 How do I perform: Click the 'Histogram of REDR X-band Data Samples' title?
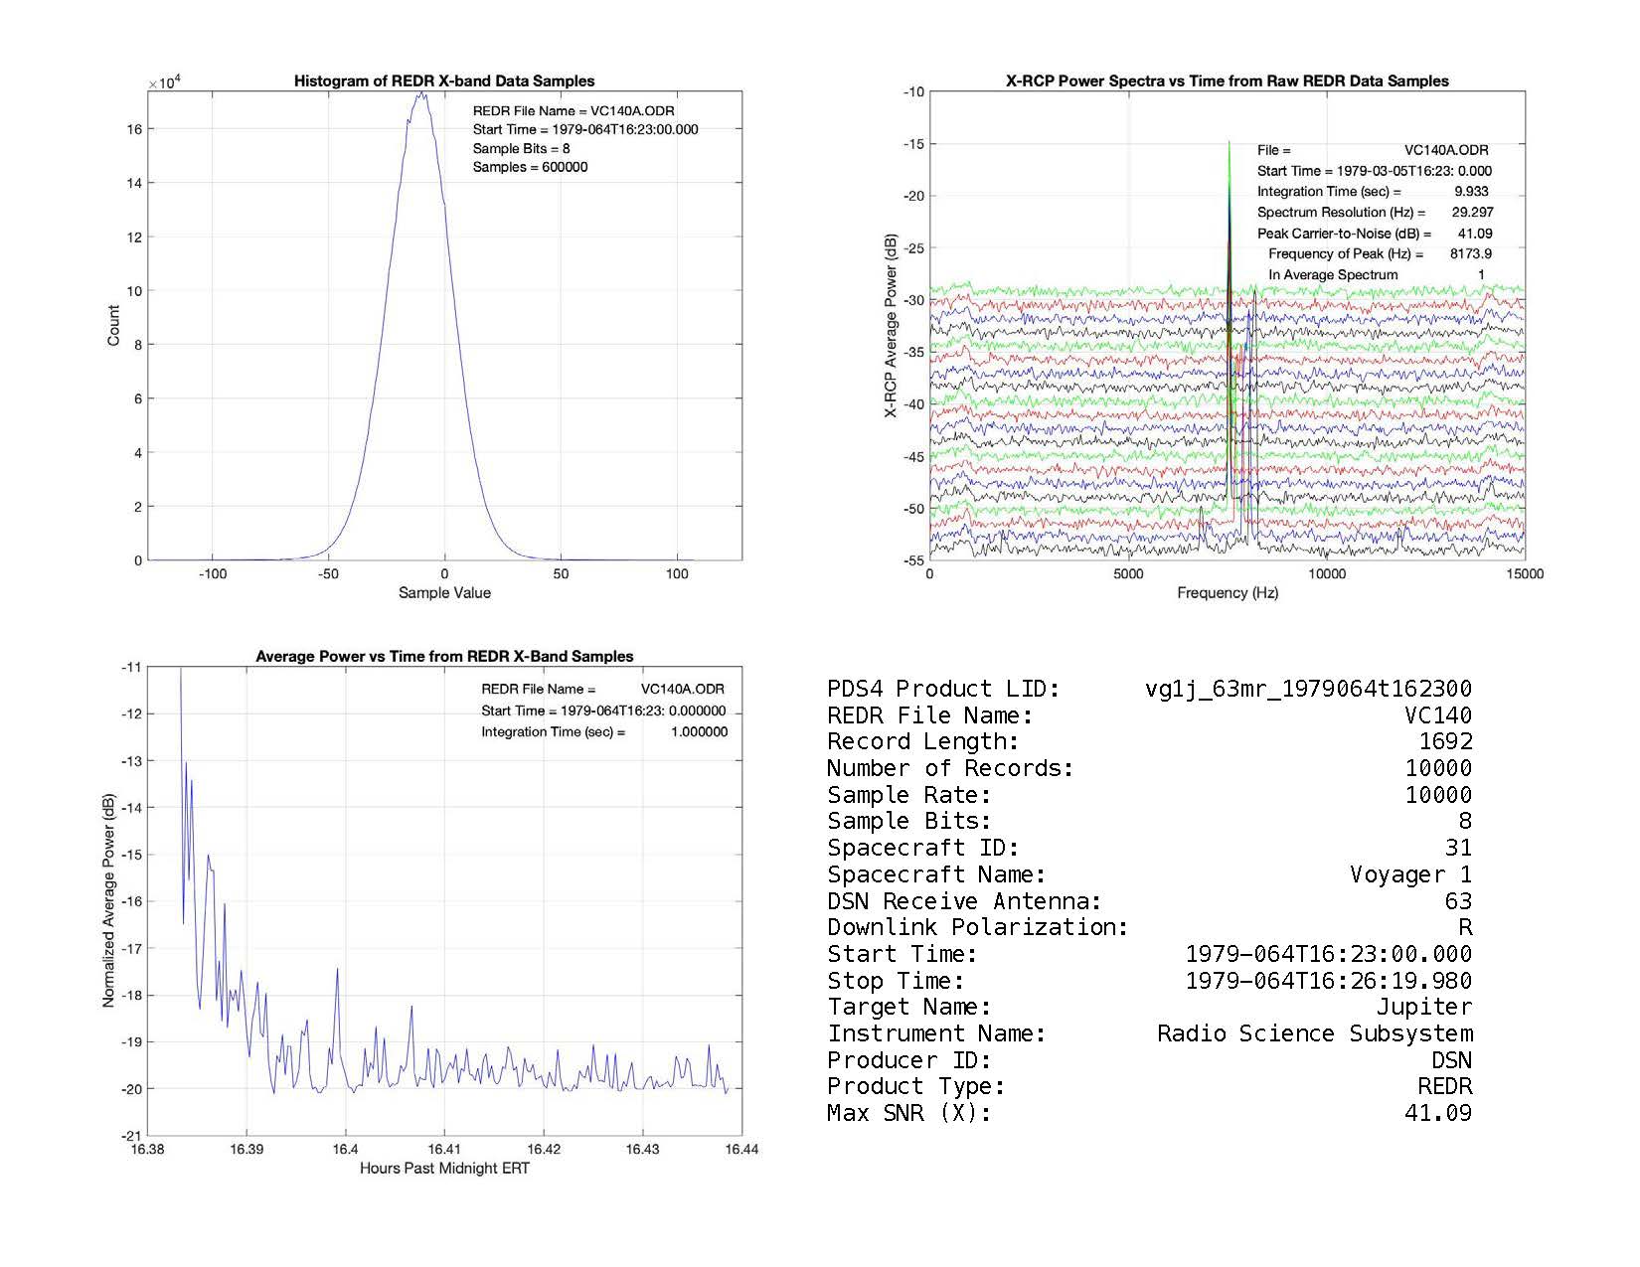click(444, 81)
